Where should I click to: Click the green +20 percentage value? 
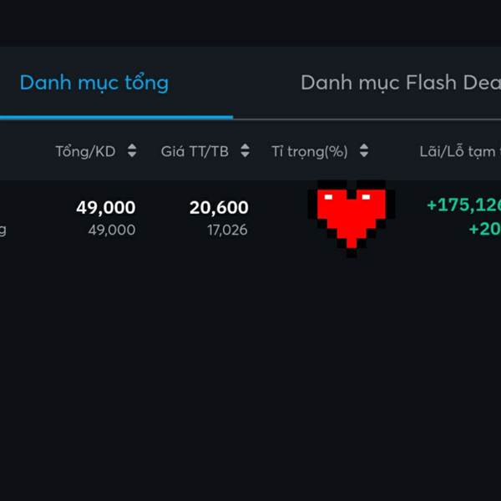coord(484,229)
